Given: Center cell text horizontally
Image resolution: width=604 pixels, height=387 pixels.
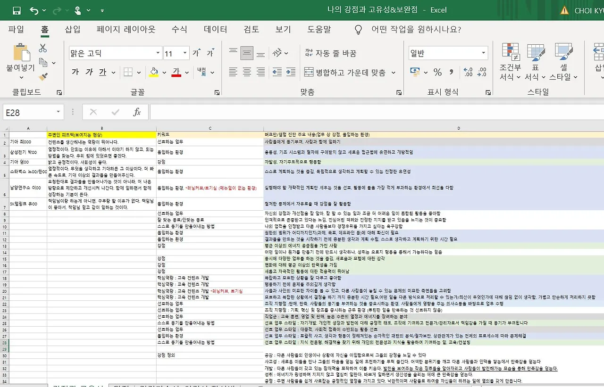Looking at the screenshot, I should pyautogui.click(x=247, y=72).
